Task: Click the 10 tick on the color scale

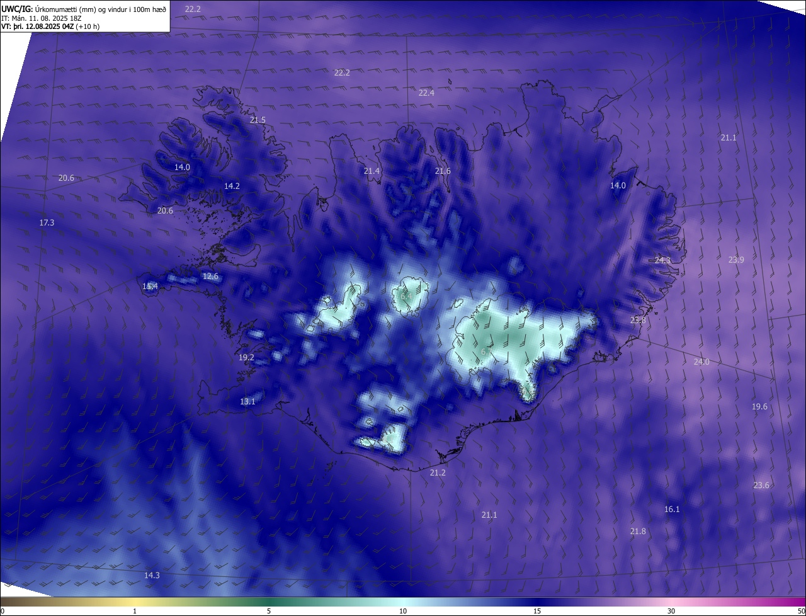Action: (403, 611)
